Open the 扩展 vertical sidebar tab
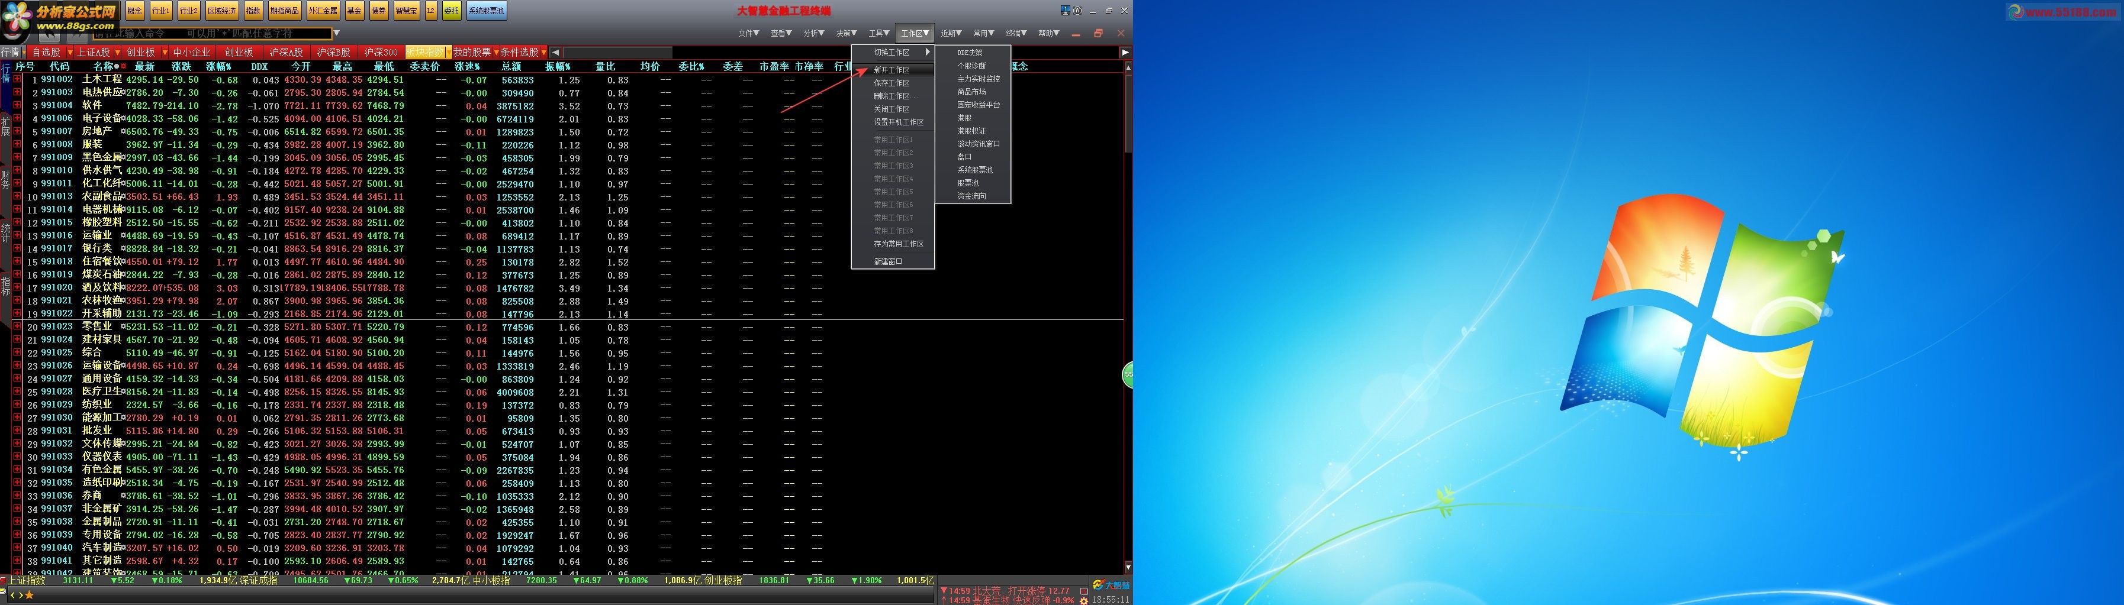2124x605 pixels. (6, 126)
